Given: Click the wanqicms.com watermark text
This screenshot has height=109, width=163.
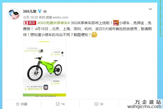Looking at the screenshot, I should (x=144, y=106).
